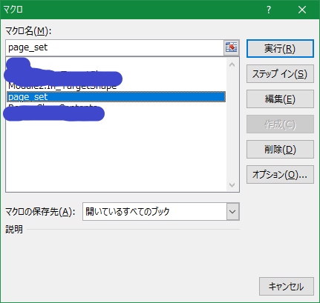
Task: Select the Module2 TargetShape macro entry
Action: [62, 87]
